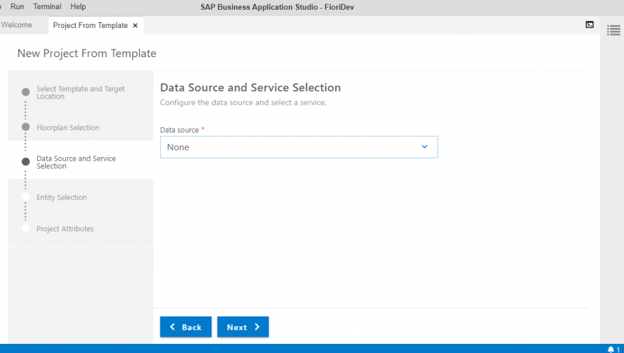
Task: Click the Back button
Action: click(186, 327)
